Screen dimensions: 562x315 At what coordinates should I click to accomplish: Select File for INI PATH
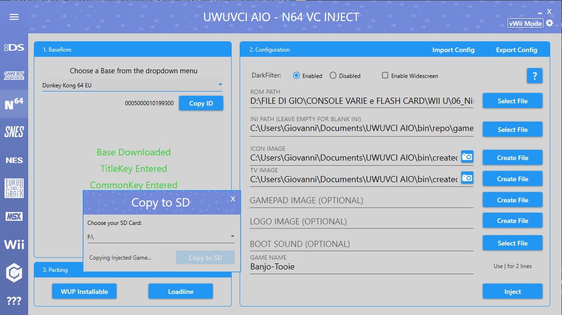tap(513, 130)
